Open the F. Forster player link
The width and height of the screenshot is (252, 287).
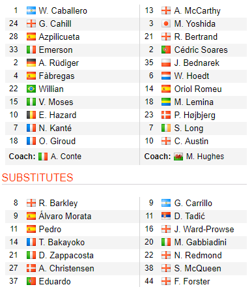(x=192, y=281)
